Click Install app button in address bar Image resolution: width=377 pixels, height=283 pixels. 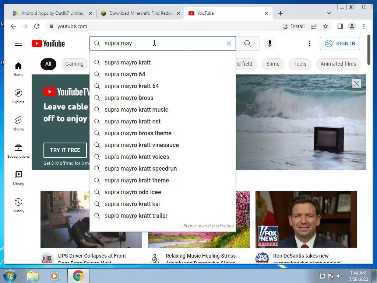293,26
